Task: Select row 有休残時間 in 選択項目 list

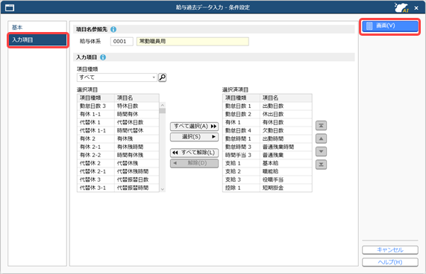Action: pos(118,147)
